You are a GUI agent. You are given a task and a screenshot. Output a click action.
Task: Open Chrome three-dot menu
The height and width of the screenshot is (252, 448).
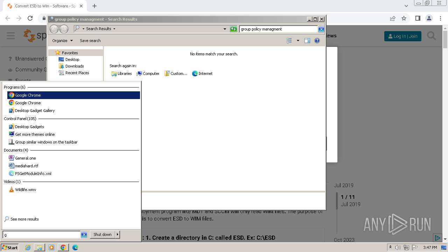[440, 18]
